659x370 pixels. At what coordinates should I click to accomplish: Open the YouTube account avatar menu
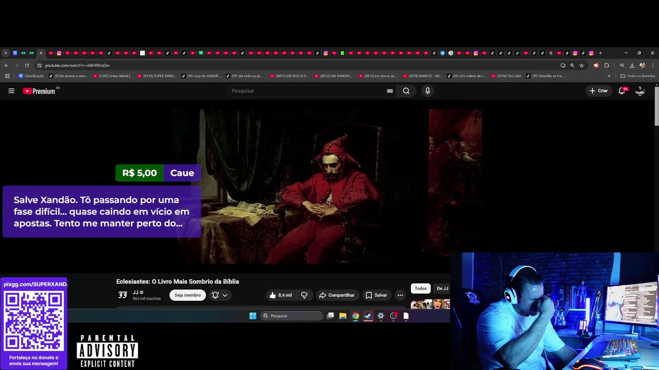[640, 91]
